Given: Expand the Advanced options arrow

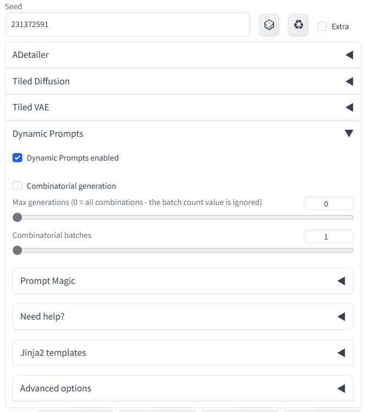Looking at the screenshot, I should pos(341,389).
